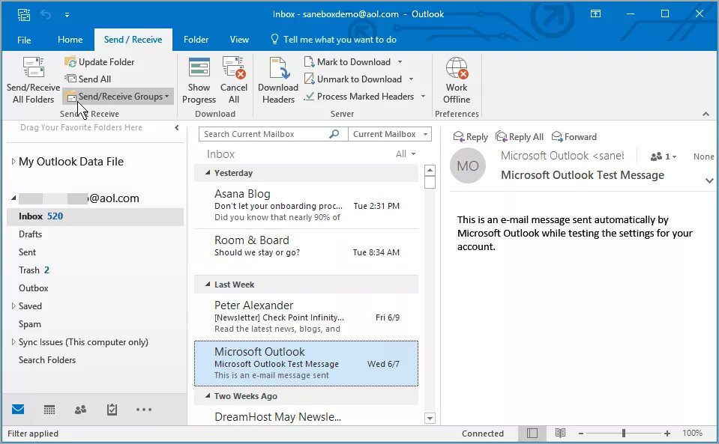
Task: Click the search magnifier icon
Action: pyautogui.click(x=334, y=134)
